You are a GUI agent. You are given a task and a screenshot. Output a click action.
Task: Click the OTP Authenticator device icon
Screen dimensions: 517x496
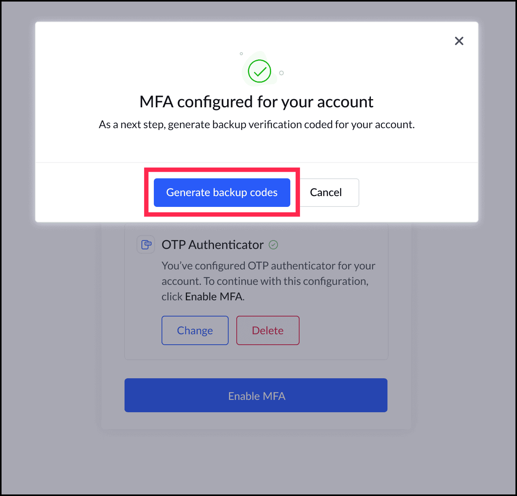(x=146, y=244)
